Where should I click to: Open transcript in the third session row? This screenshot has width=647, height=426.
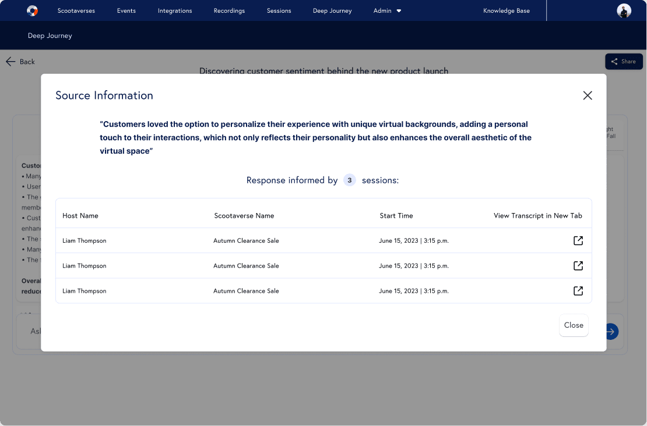(578, 290)
